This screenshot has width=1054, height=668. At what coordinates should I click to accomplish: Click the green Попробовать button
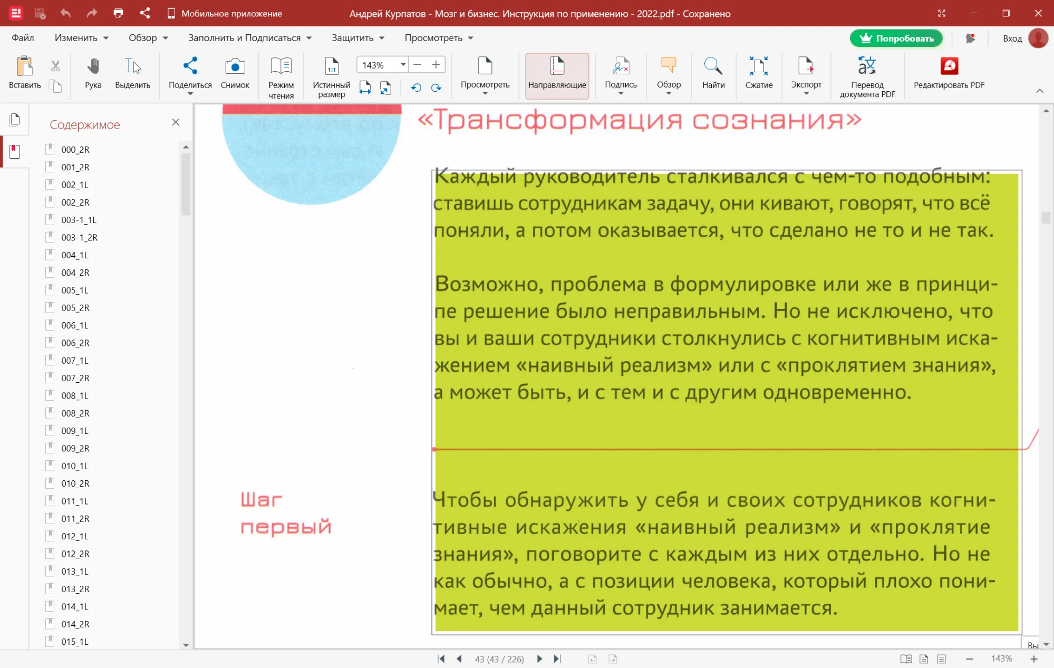[x=896, y=38]
